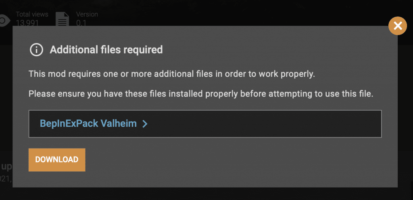Click the Please ensure you have these files text
413x200 pixels.
click(201, 94)
